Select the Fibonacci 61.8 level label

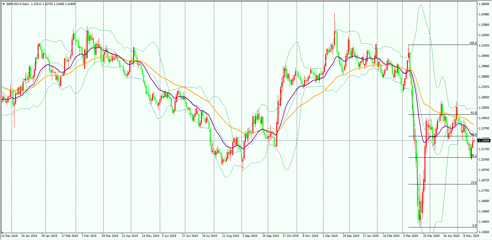coord(474,113)
